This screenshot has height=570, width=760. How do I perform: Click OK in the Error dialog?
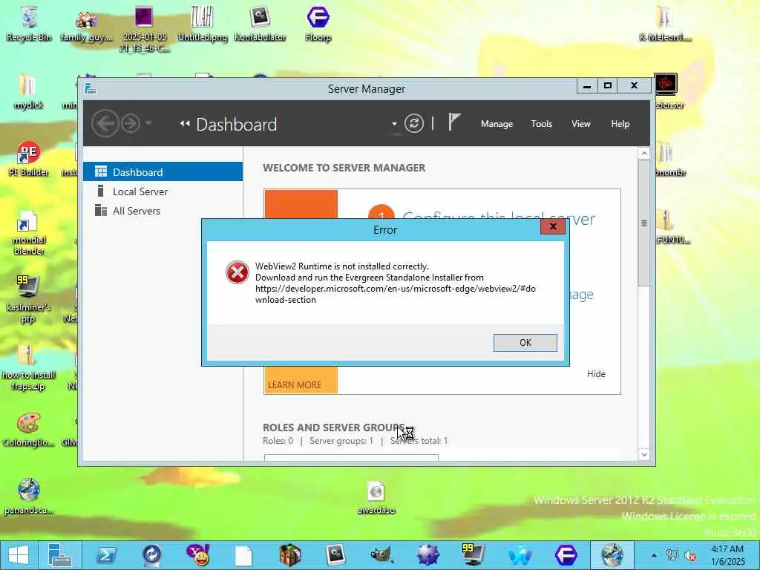click(525, 343)
